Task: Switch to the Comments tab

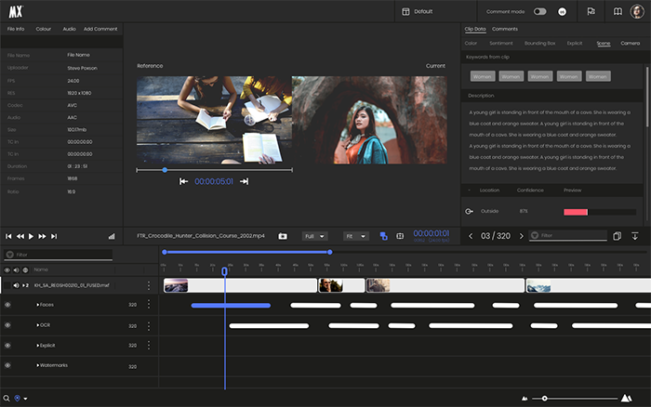Action: [505, 29]
